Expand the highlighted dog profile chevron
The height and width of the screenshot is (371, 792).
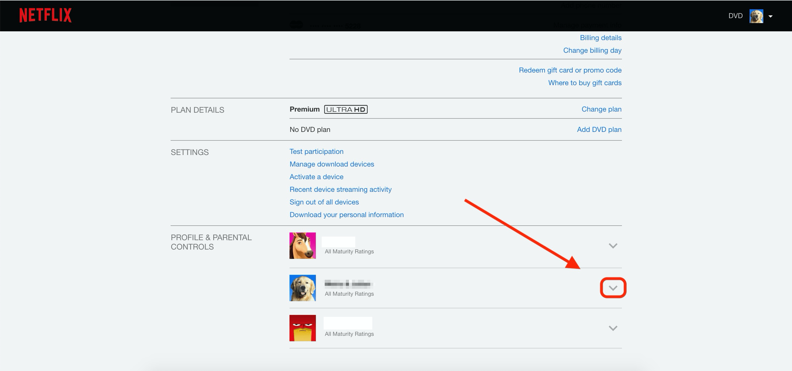613,288
